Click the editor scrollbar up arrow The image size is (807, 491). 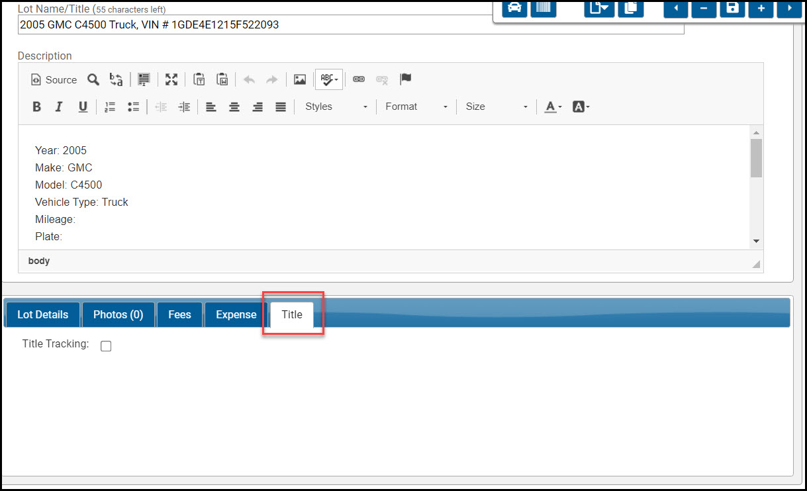756,132
